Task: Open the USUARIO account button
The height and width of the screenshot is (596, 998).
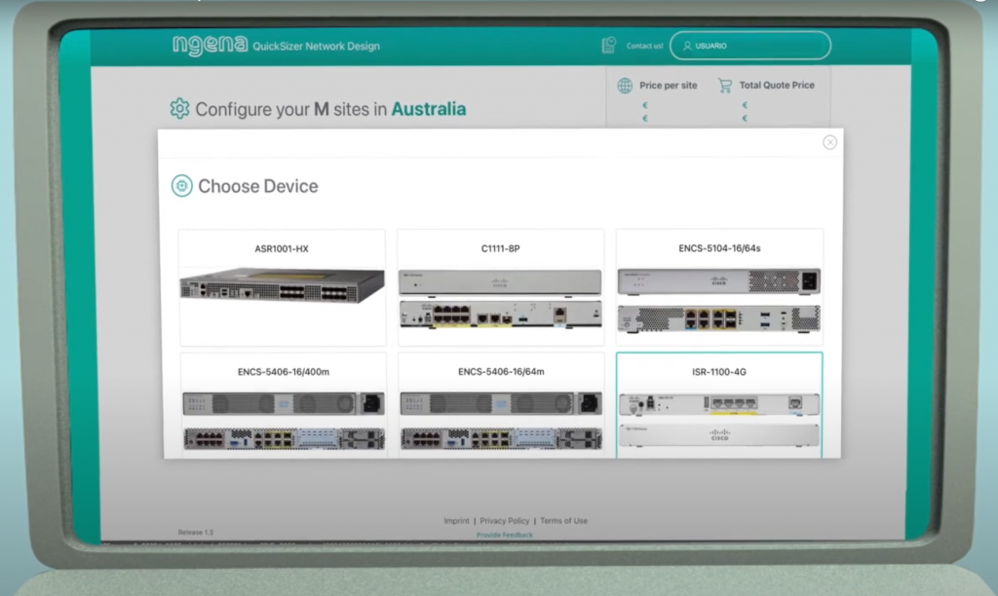Action: (750, 46)
